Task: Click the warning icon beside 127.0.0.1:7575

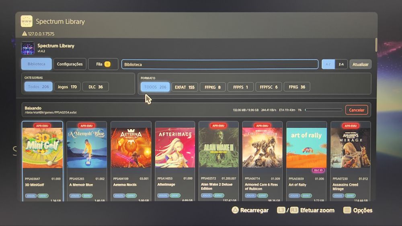Action: 25,34
